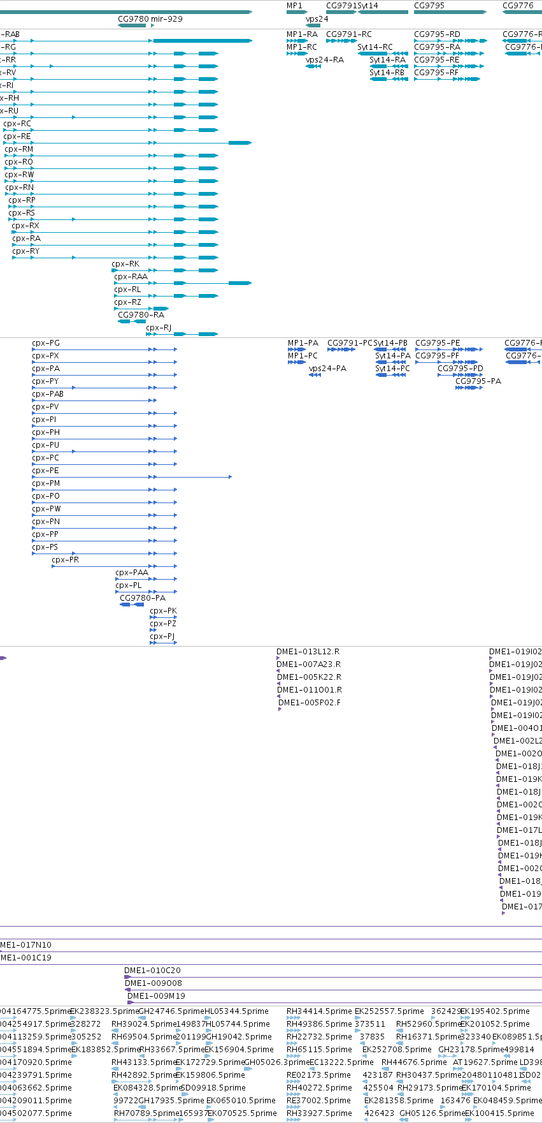Screen dimensions: 542x1123
Task: Select the cpx-RAA transcript label
Action: [131, 277]
